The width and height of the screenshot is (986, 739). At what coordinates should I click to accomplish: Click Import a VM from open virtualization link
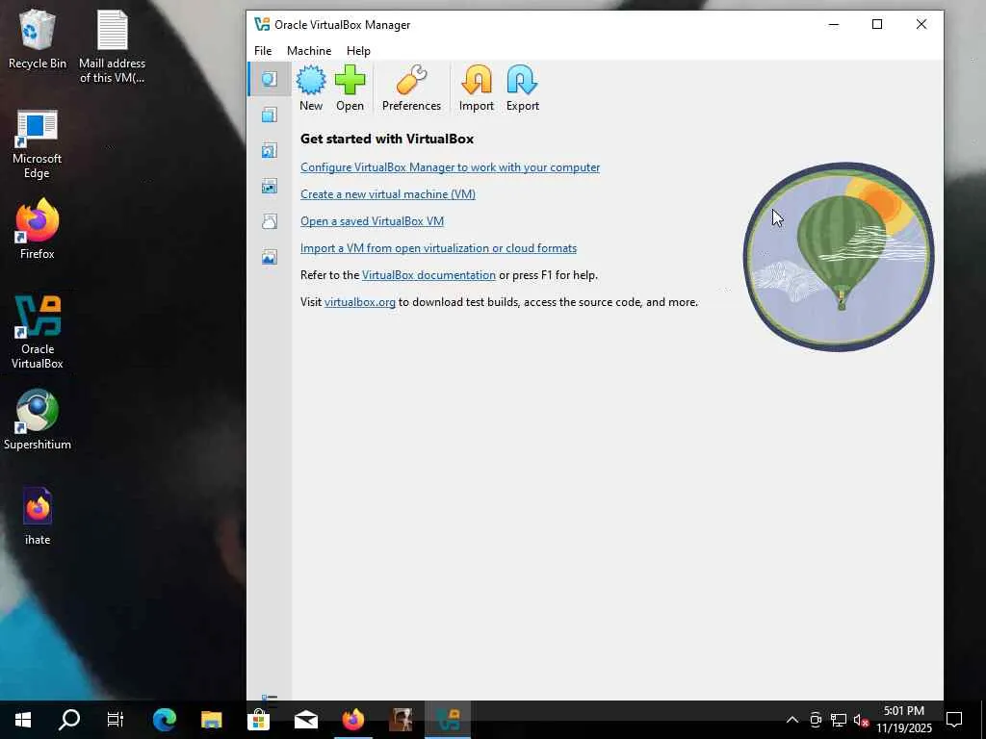[438, 248]
